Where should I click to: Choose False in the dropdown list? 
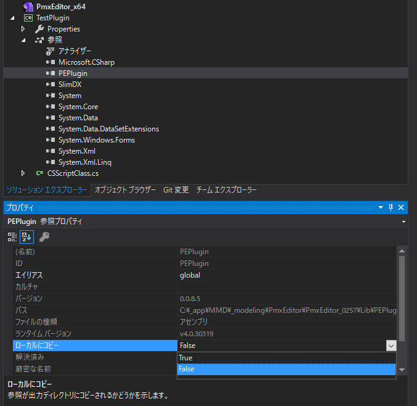pos(286,369)
